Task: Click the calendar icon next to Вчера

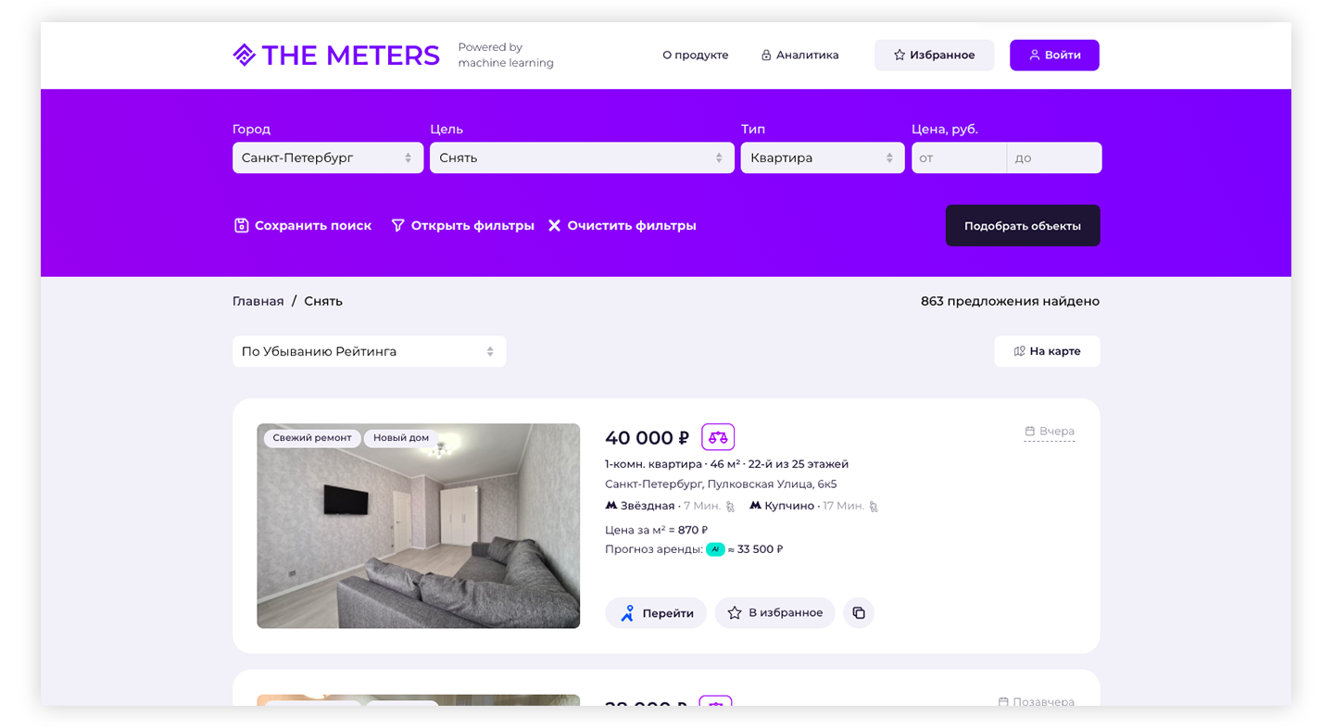Action: (x=1029, y=432)
